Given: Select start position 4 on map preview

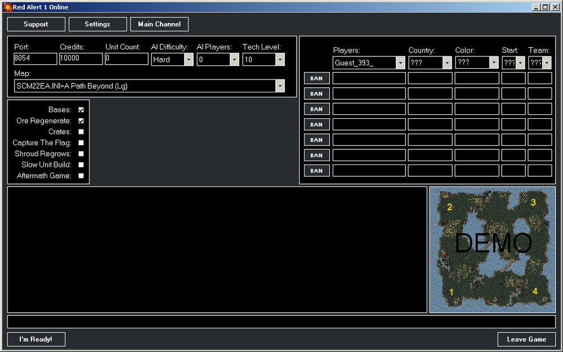Looking at the screenshot, I should (x=535, y=291).
